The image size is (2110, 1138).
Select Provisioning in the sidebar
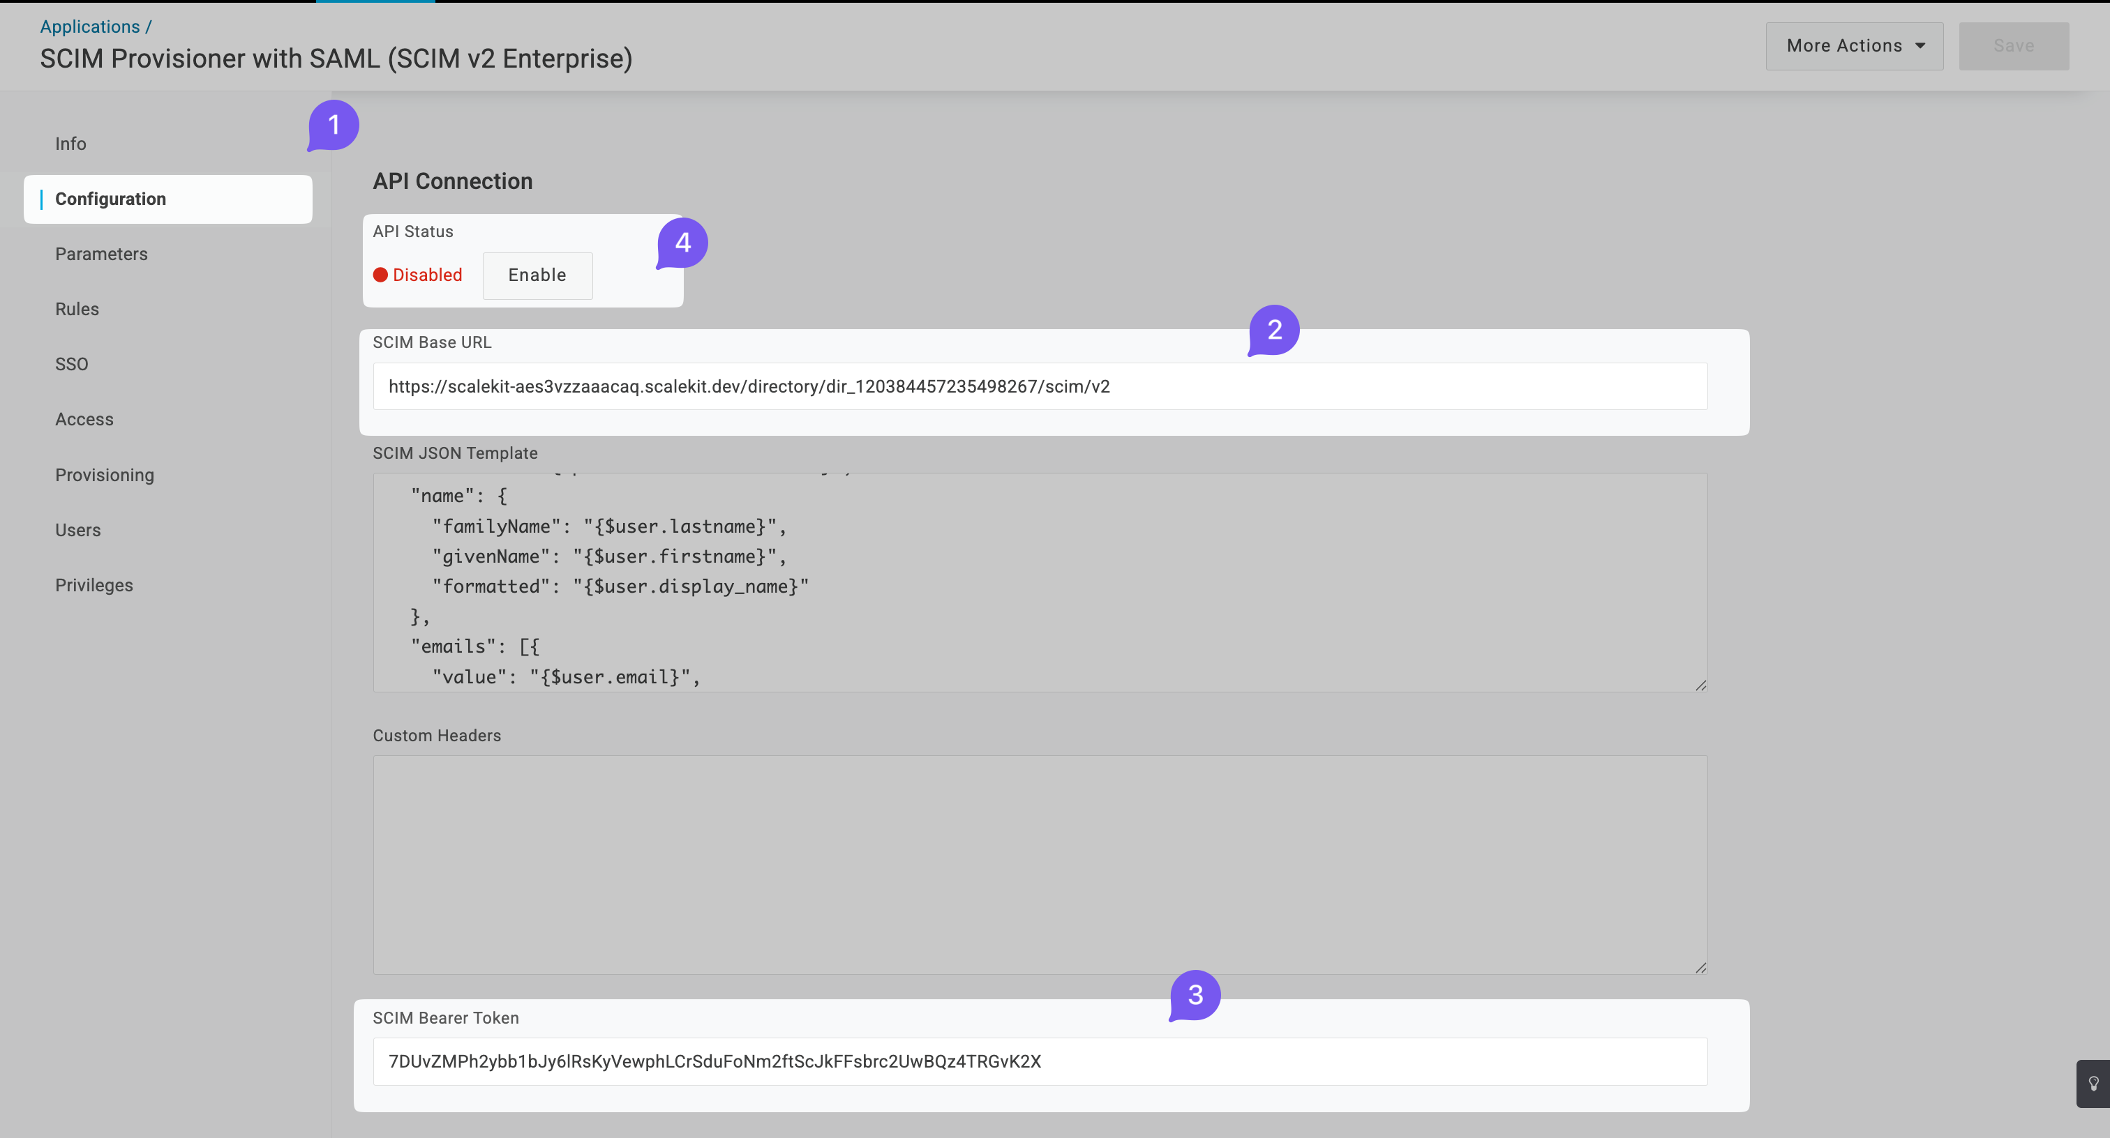tap(104, 474)
